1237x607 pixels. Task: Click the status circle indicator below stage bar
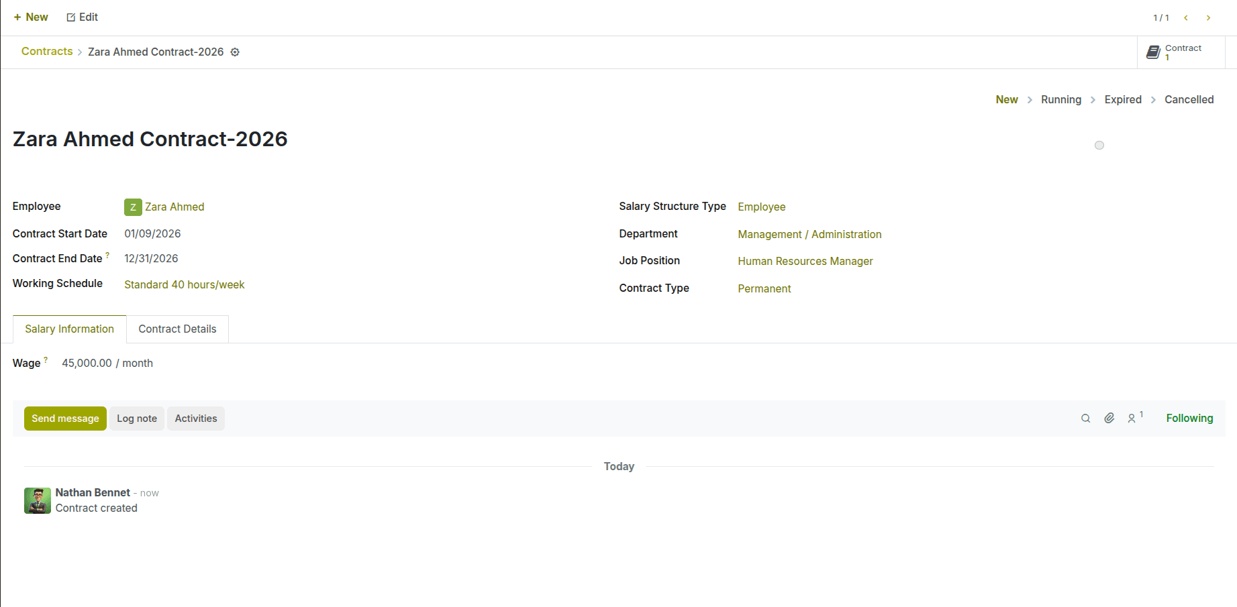pyautogui.click(x=1099, y=145)
